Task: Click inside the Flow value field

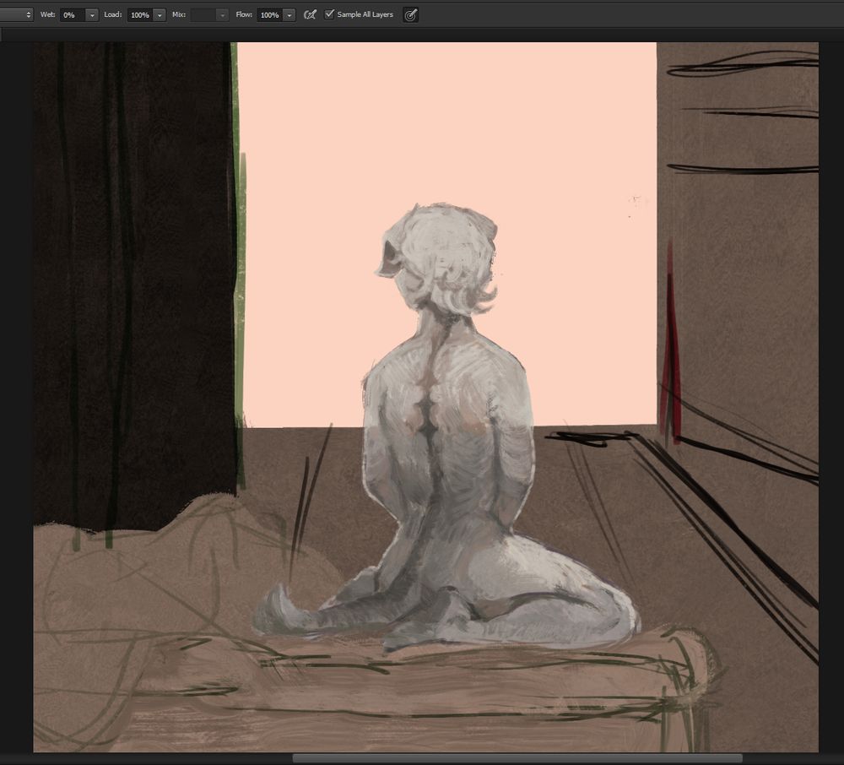Action: point(268,14)
